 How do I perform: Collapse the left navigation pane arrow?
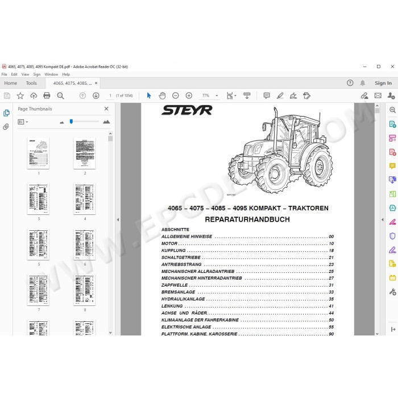(x=118, y=219)
